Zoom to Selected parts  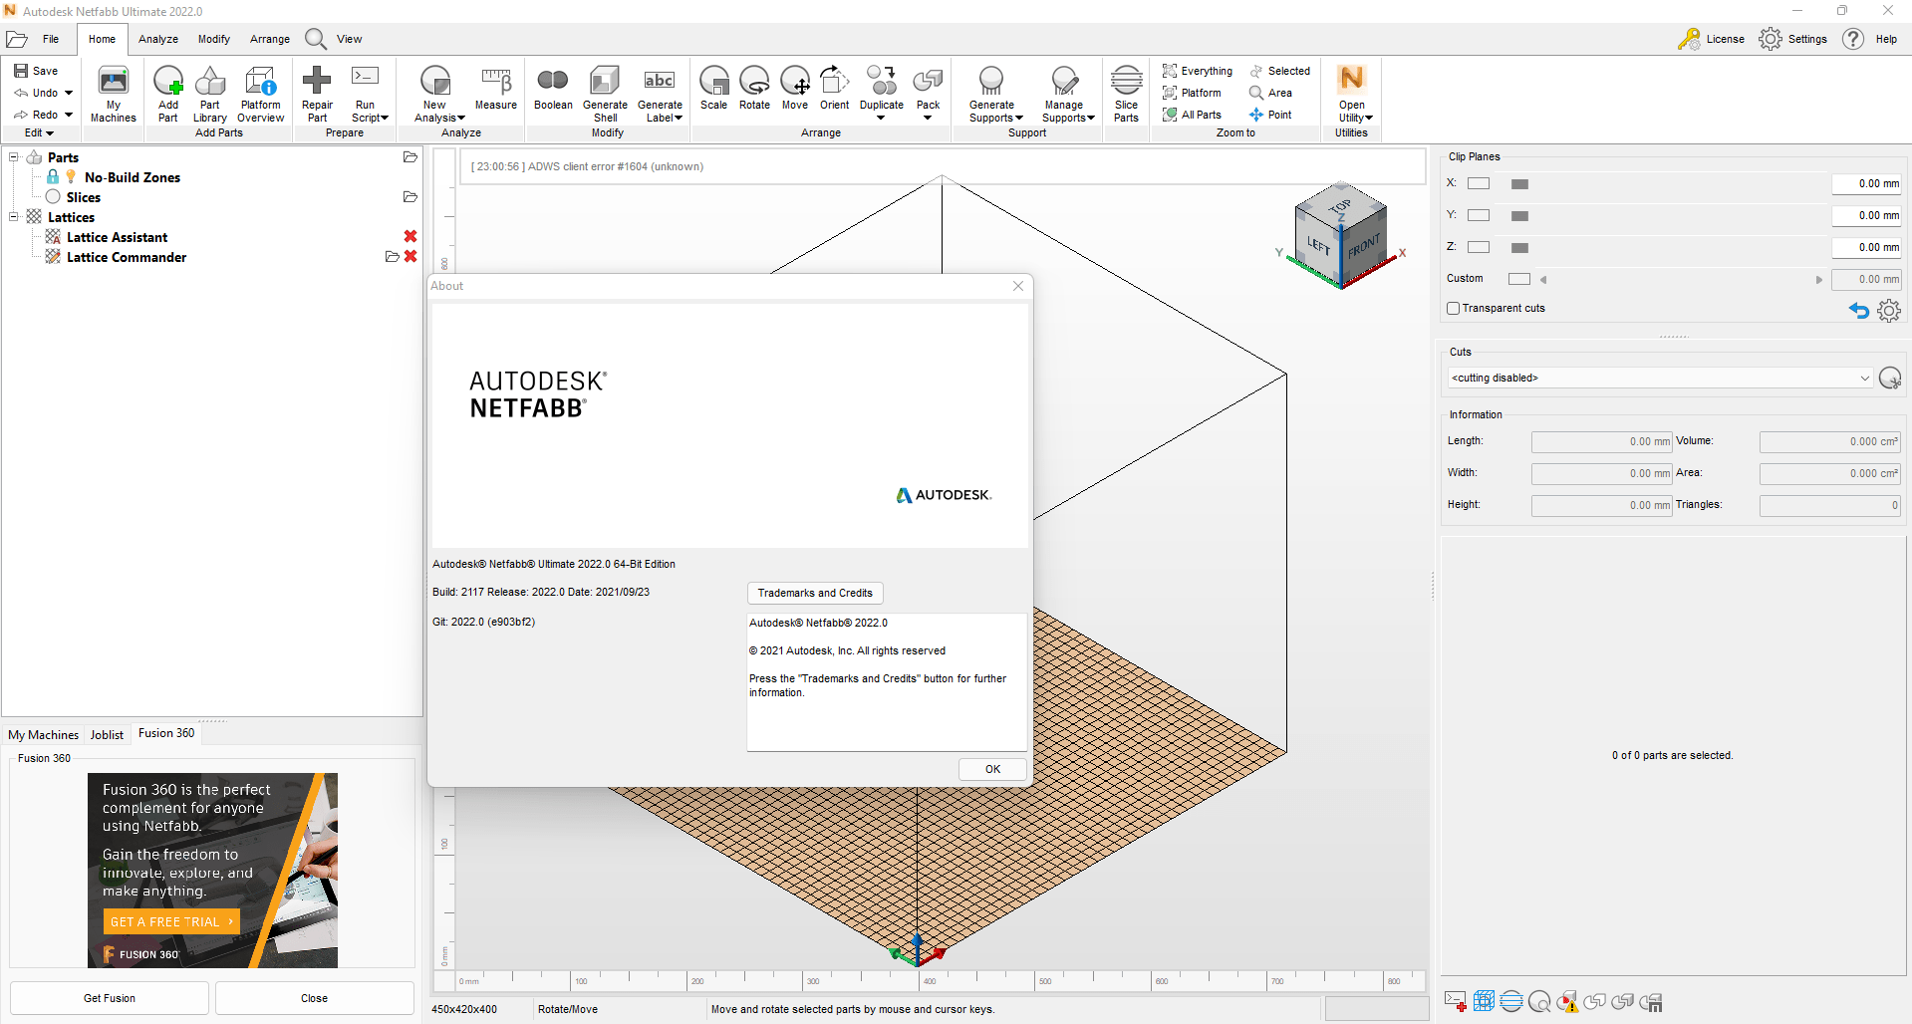pyautogui.click(x=1280, y=71)
